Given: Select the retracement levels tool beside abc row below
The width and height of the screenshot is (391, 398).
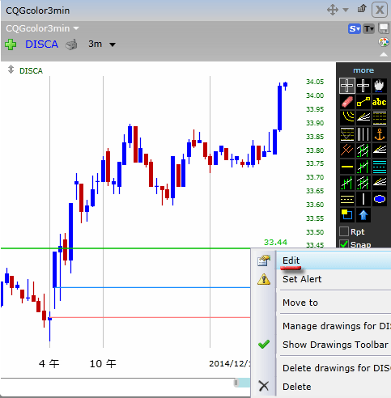Looking at the screenshot, I should (380, 118).
